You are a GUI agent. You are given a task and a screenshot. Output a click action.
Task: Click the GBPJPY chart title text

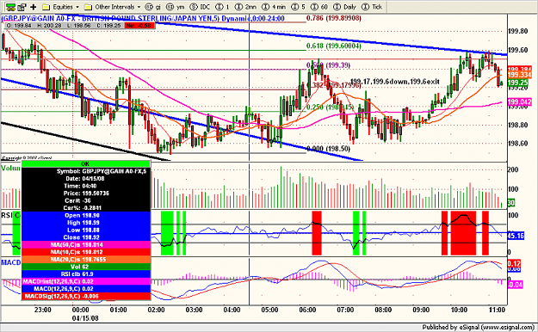(143, 18)
